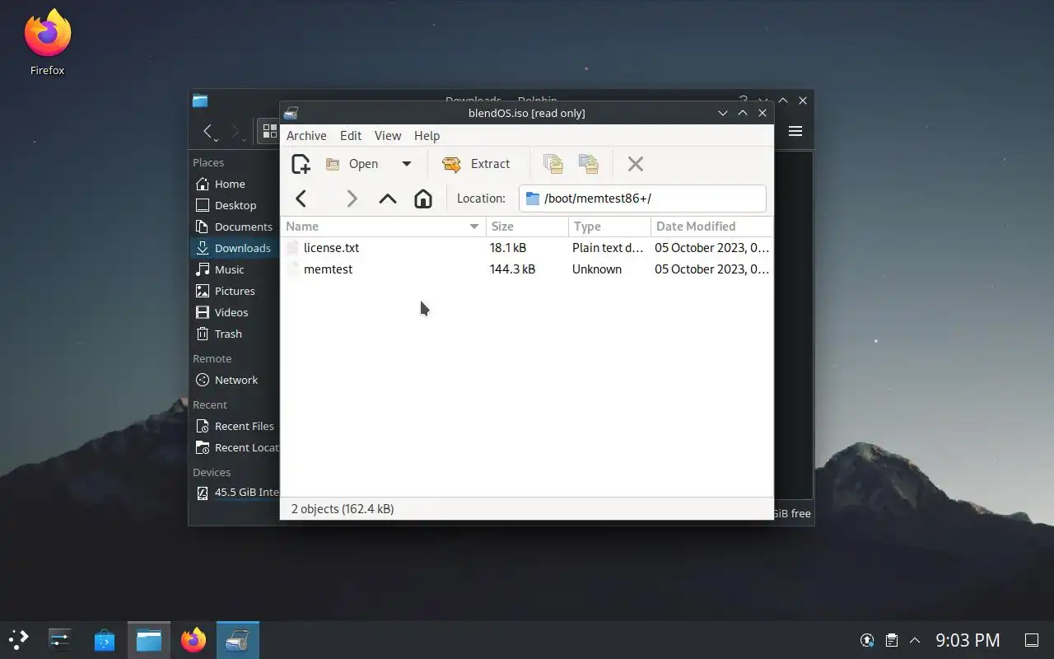Click Dolphin's back navigation arrow
The height and width of the screenshot is (659, 1054).
[x=208, y=131]
